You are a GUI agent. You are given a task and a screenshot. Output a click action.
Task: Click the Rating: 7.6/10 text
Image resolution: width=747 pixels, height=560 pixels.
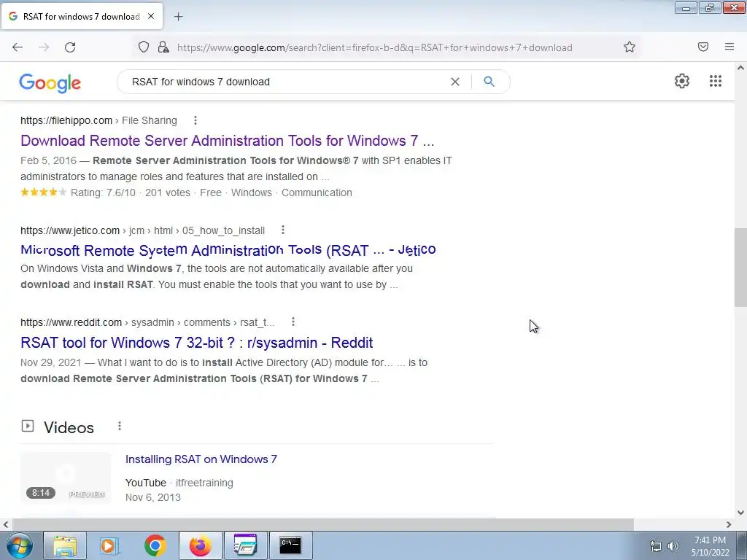click(103, 192)
